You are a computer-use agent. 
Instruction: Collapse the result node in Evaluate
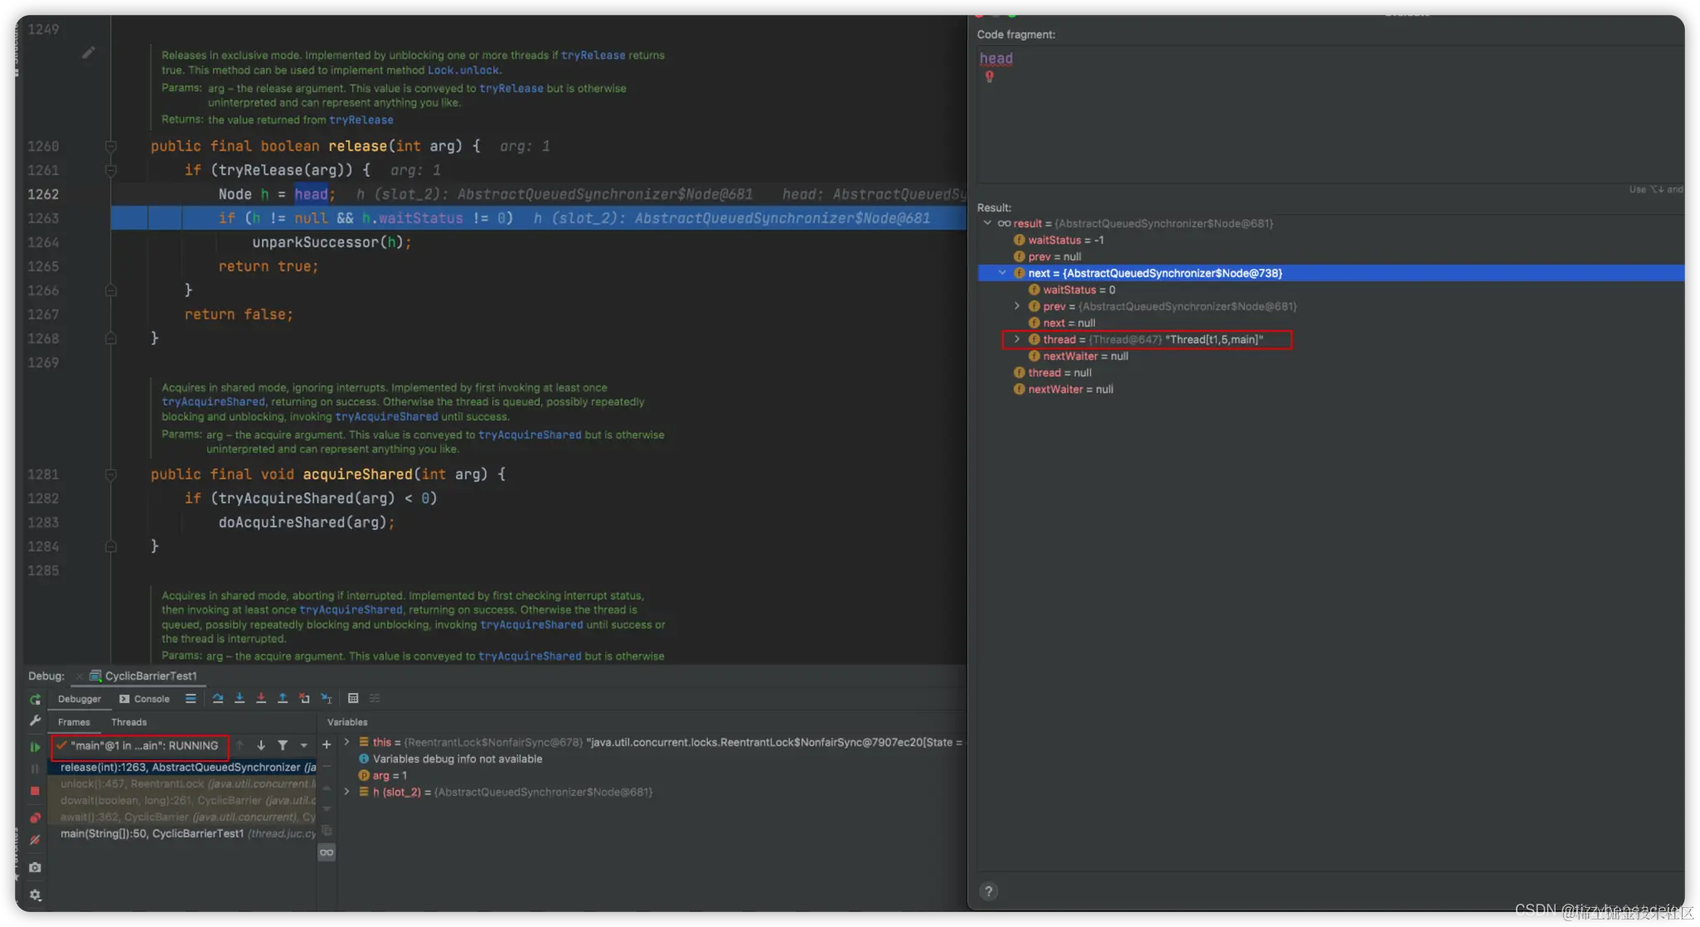987,223
